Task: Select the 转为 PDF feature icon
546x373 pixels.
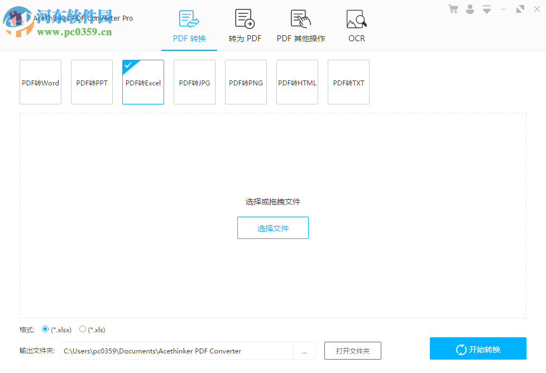Action: tap(244, 18)
